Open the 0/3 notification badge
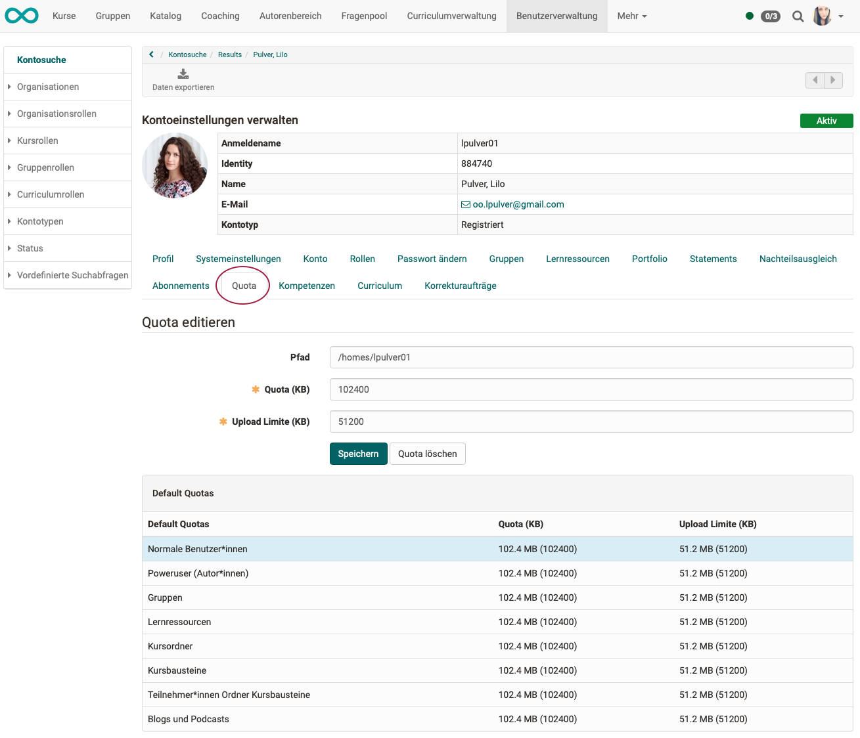Viewport: 860px width, 738px height. (x=770, y=16)
